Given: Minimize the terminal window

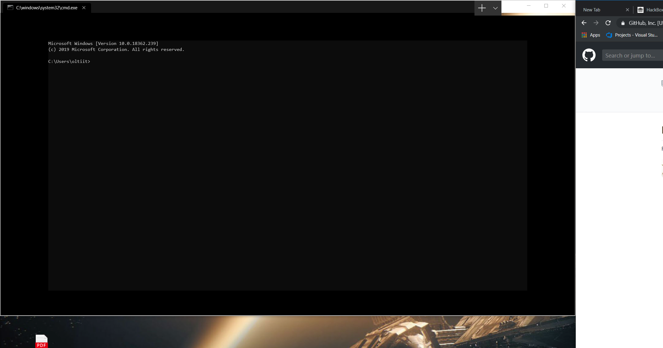Looking at the screenshot, I should tap(529, 6).
